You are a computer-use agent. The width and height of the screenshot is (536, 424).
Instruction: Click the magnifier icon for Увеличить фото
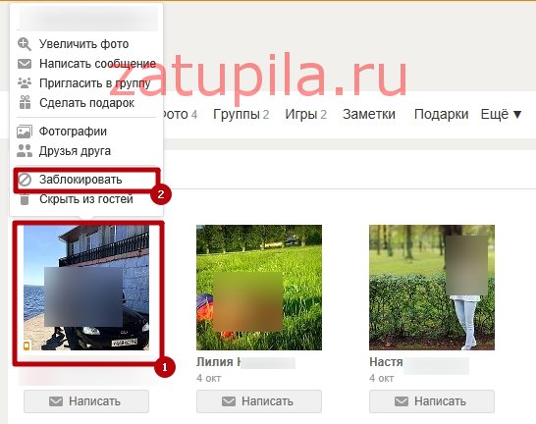click(25, 44)
